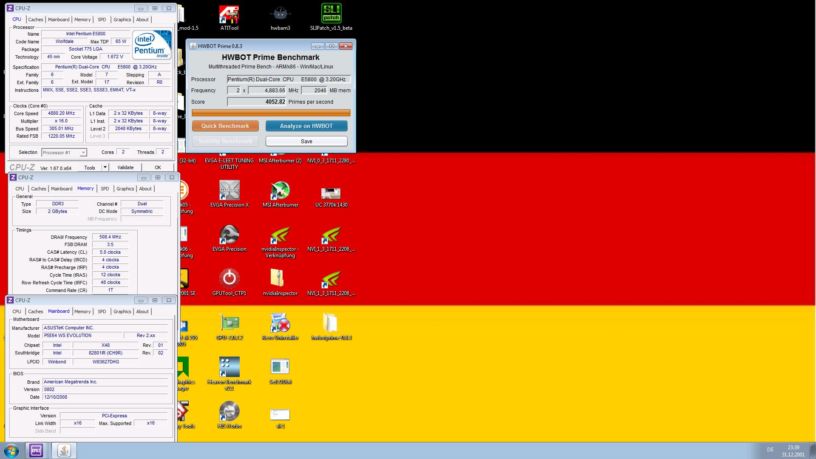Select Memory tab in bottom CPU-Z window

[x=82, y=312]
